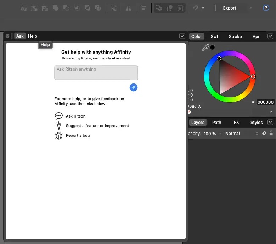This screenshot has height=244, width=276.
Task: Open the Suggest a feature or improvement link
Action: tap(97, 126)
